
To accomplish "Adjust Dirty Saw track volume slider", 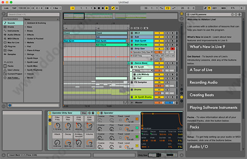I will click(x=159, y=52).
